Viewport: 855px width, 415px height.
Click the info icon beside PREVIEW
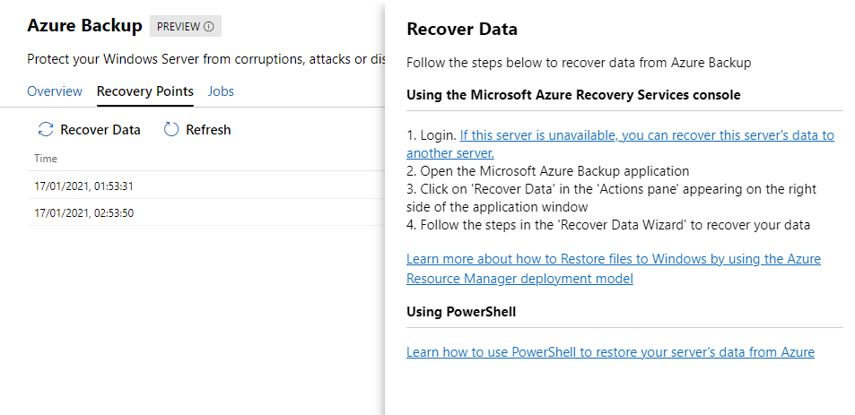coord(209,27)
